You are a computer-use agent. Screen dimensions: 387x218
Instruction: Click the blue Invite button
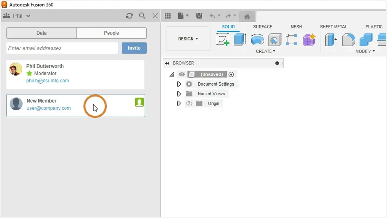pyautogui.click(x=134, y=48)
